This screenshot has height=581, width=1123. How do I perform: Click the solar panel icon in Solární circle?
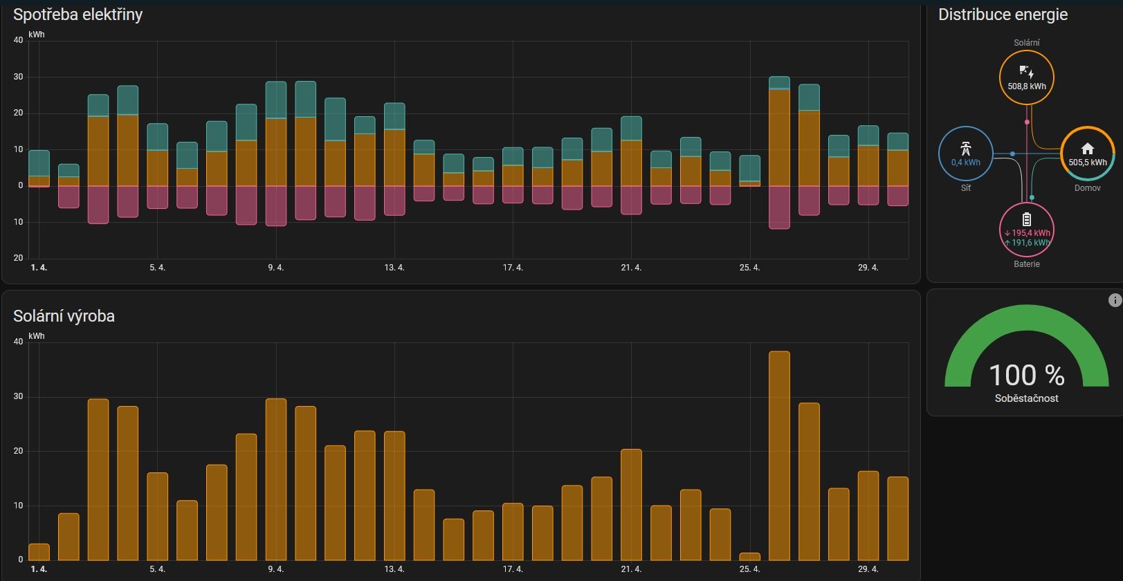click(1026, 72)
